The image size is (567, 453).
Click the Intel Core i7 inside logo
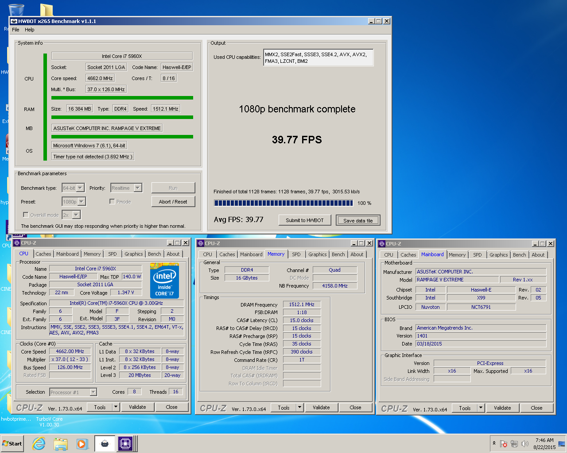[x=164, y=280]
